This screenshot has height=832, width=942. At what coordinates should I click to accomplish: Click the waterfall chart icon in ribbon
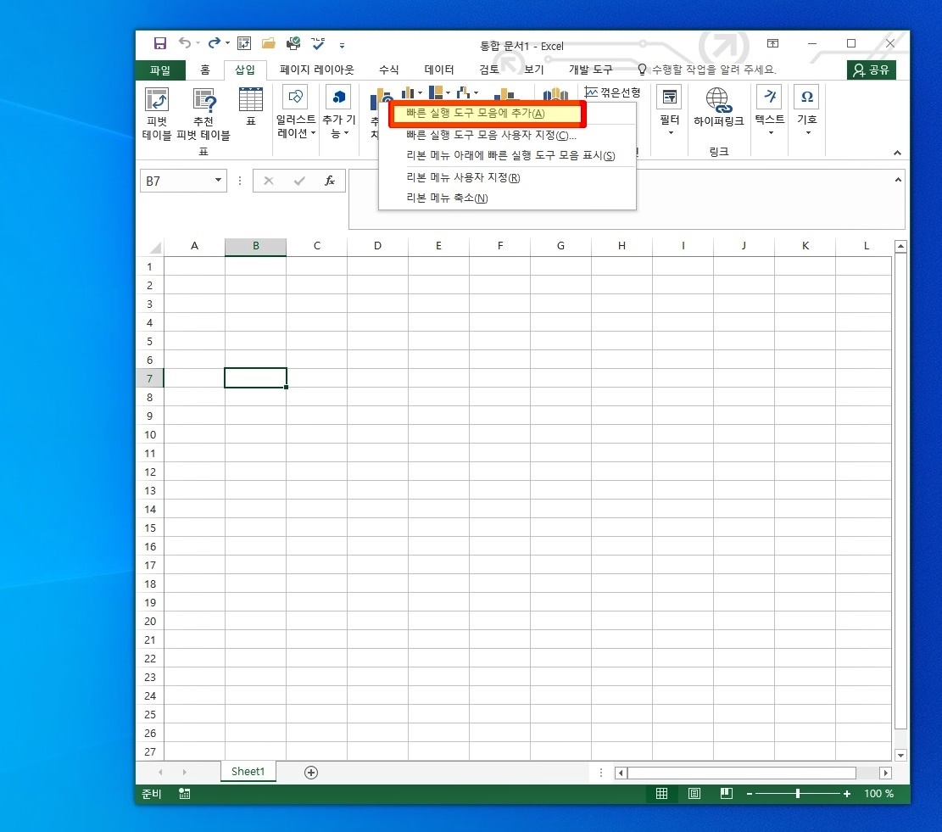click(x=463, y=92)
